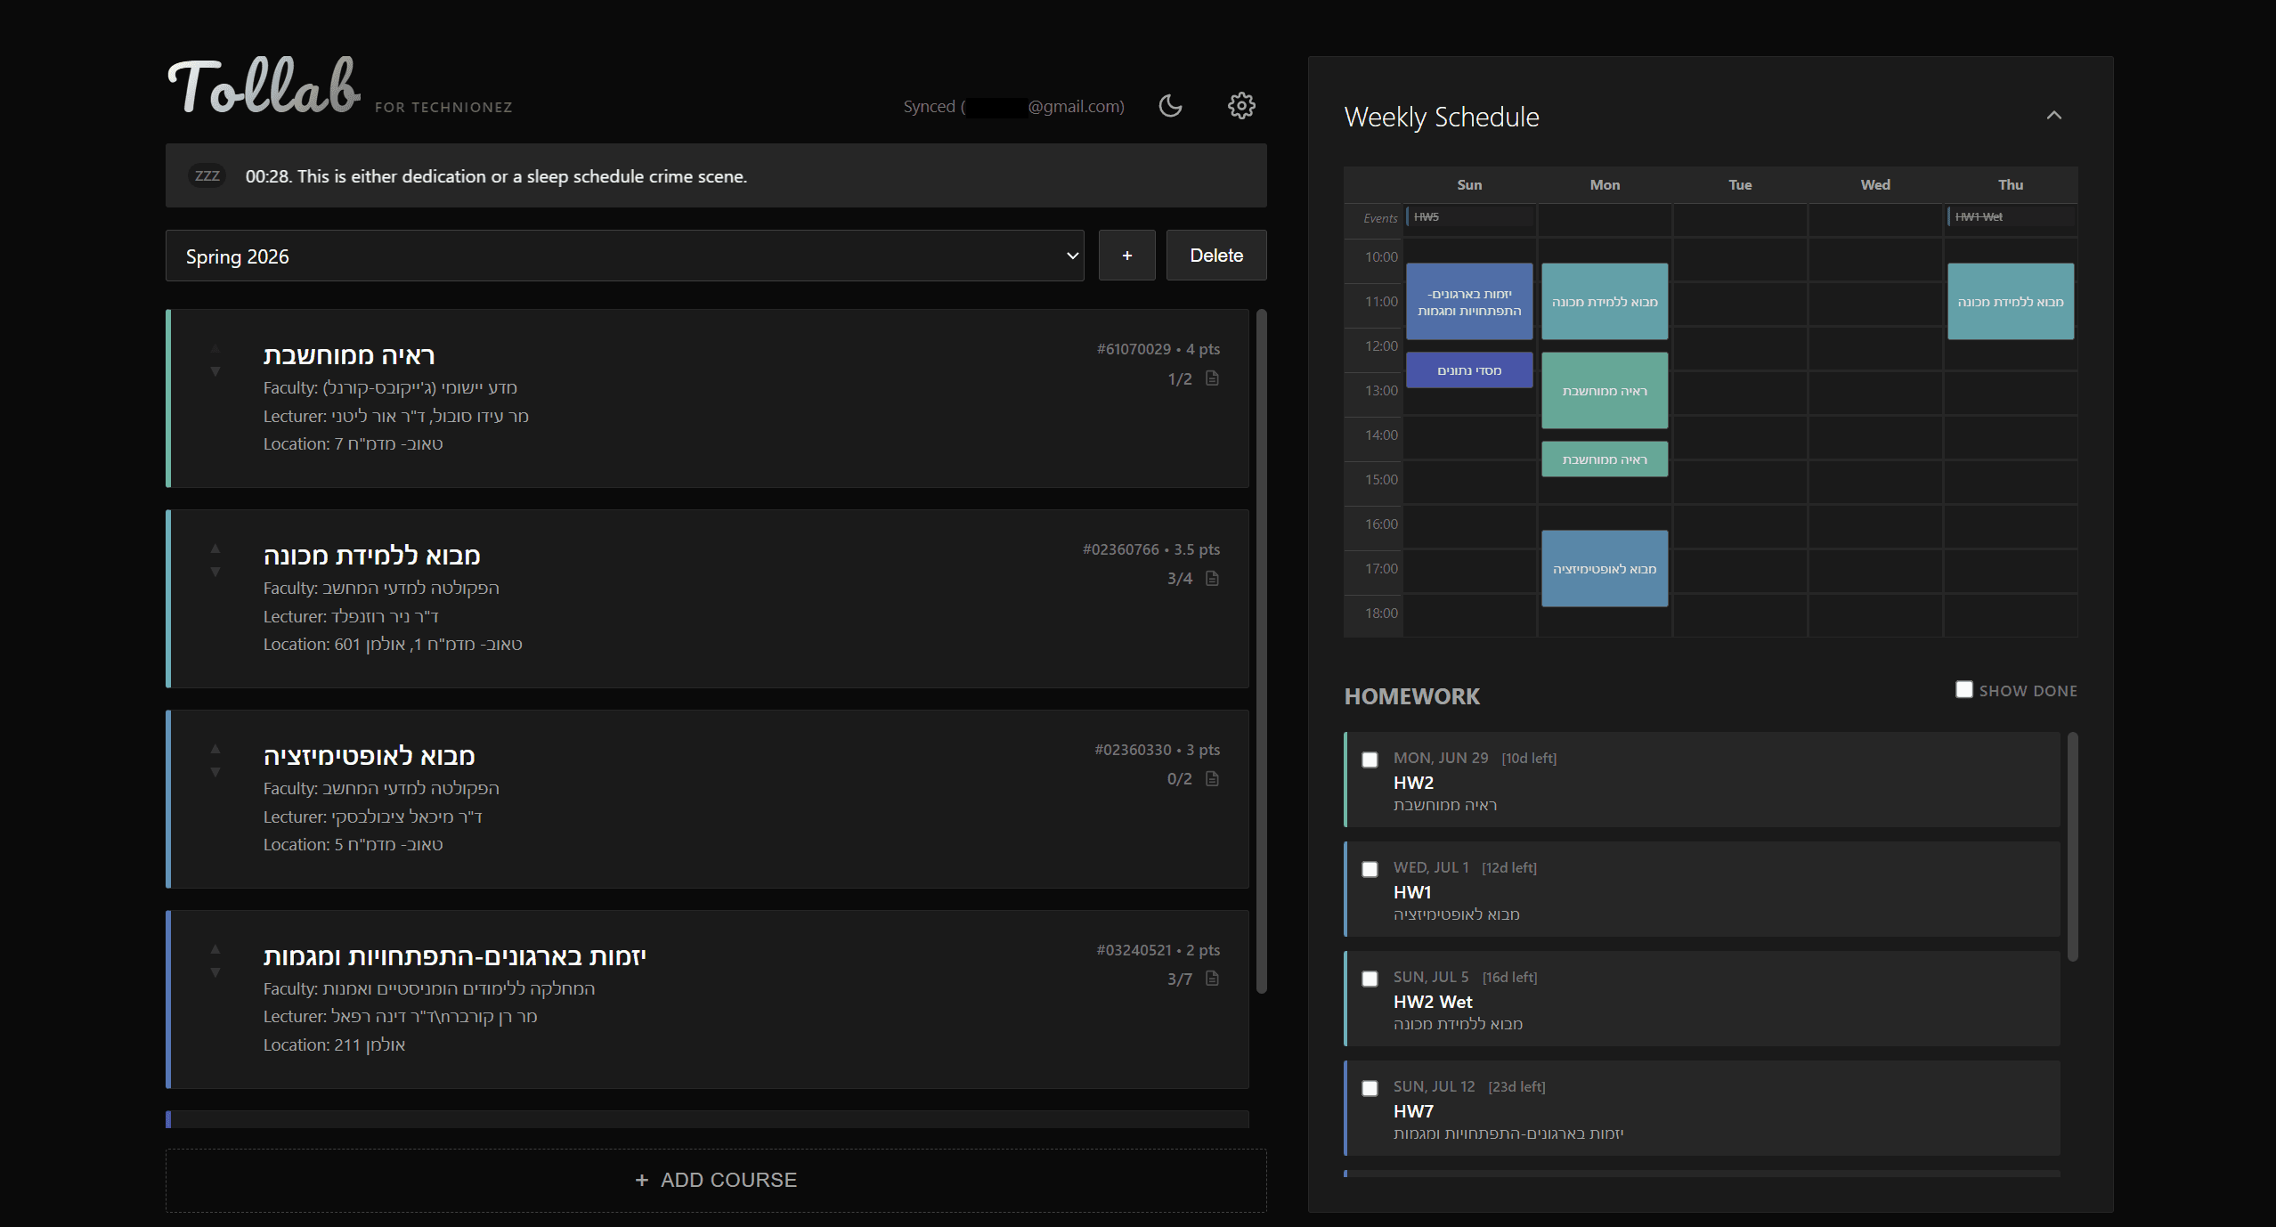Select the Tue column header
The height and width of the screenshot is (1227, 2276).
pos(1740,185)
